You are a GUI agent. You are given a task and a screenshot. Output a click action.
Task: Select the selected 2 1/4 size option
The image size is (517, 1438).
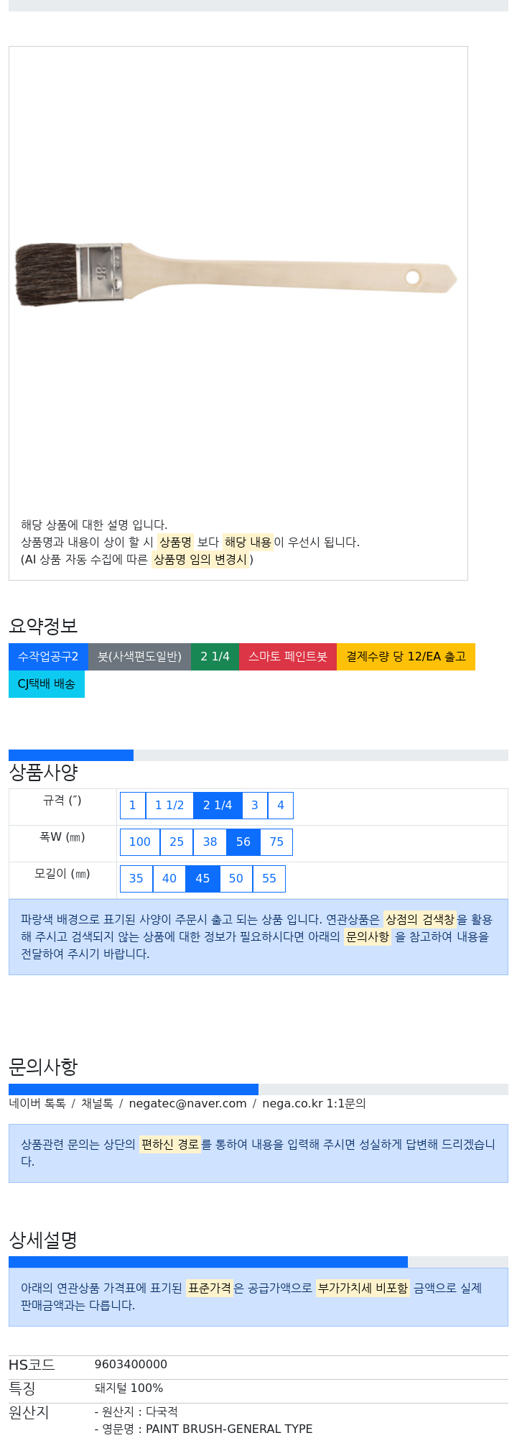click(x=218, y=806)
